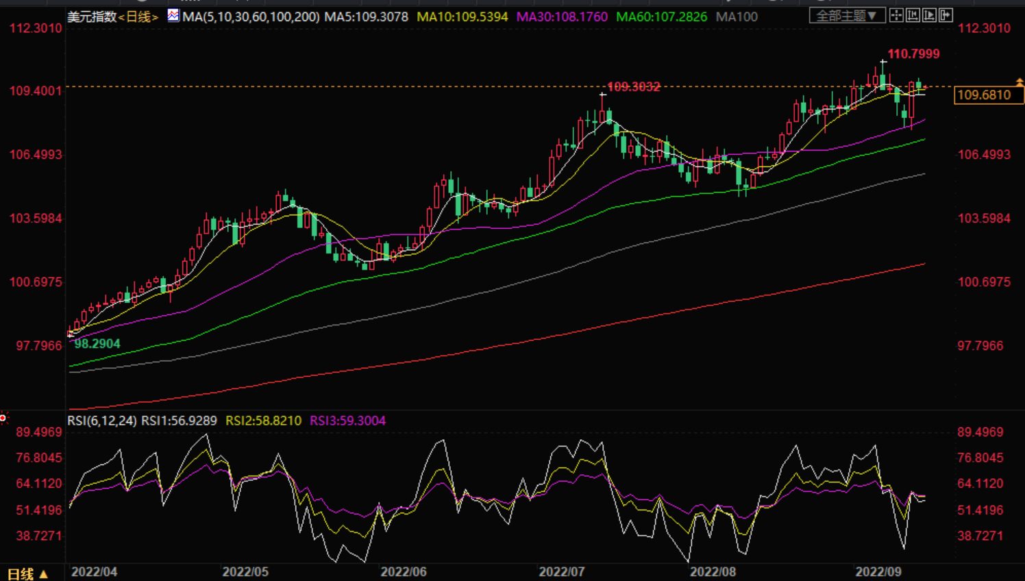Click the orange arrow above the 109.6810 price tag
Image resolution: width=1025 pixels, height=581 pixels.
tap(1020, 82)
